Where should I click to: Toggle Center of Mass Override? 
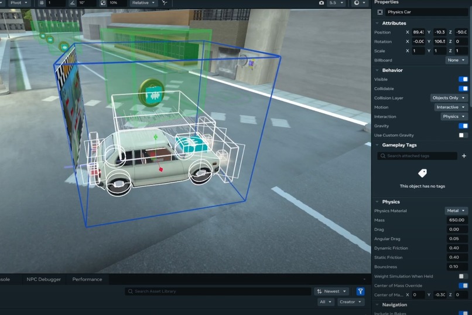coord(463,286)
